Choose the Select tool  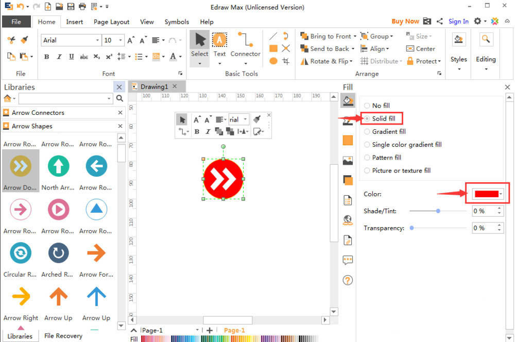(200, 48)
